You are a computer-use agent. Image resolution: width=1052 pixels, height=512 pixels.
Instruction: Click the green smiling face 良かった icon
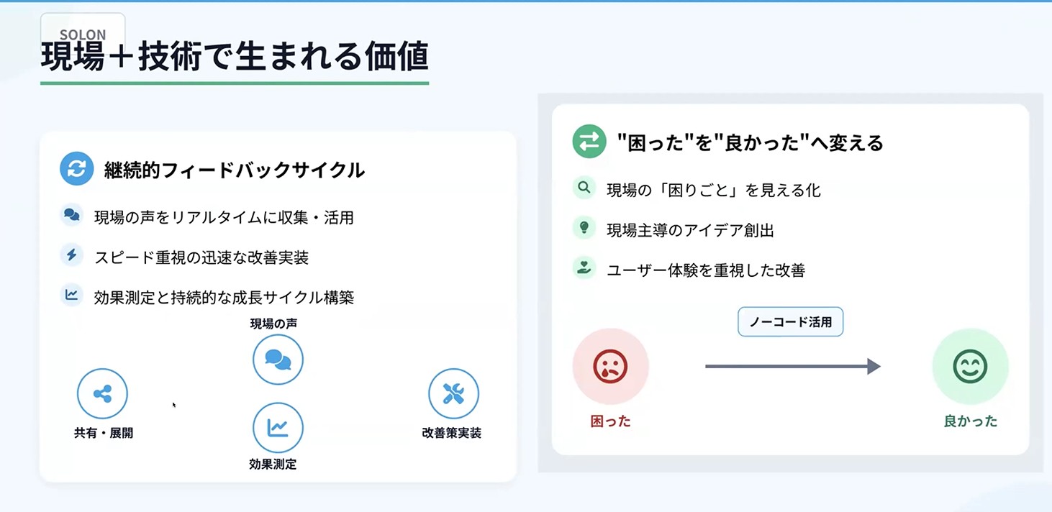tap(970, 366)
